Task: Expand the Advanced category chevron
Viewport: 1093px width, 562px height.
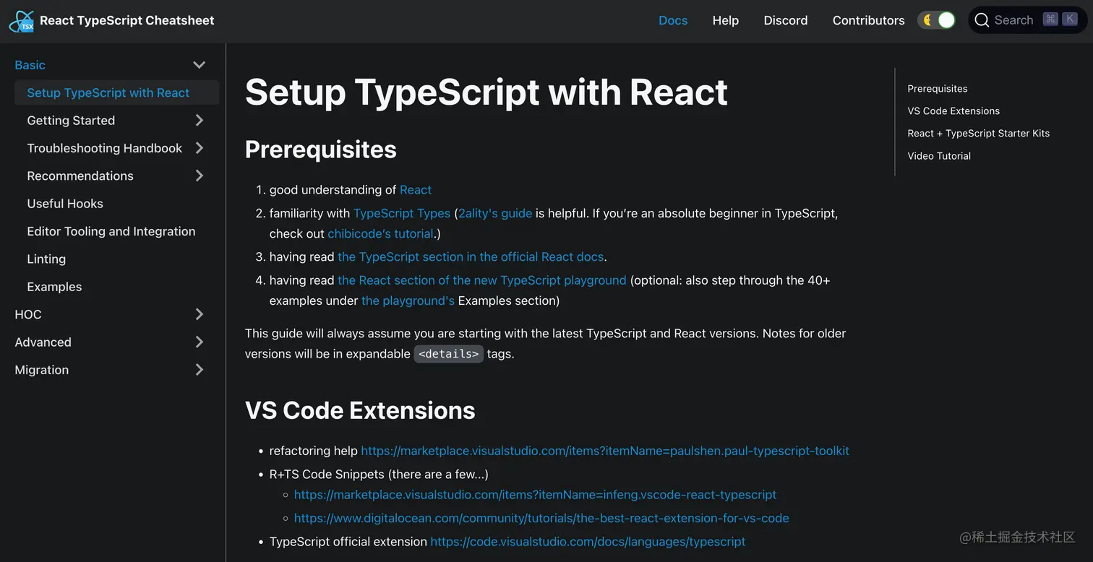Action: (x=200, y=342)
